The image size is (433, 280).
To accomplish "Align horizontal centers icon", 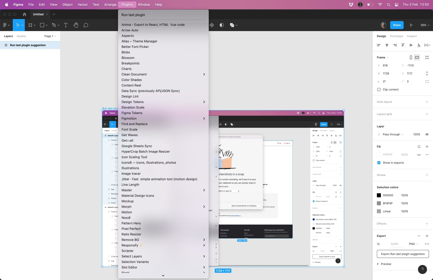I will (x=387, y=45).
